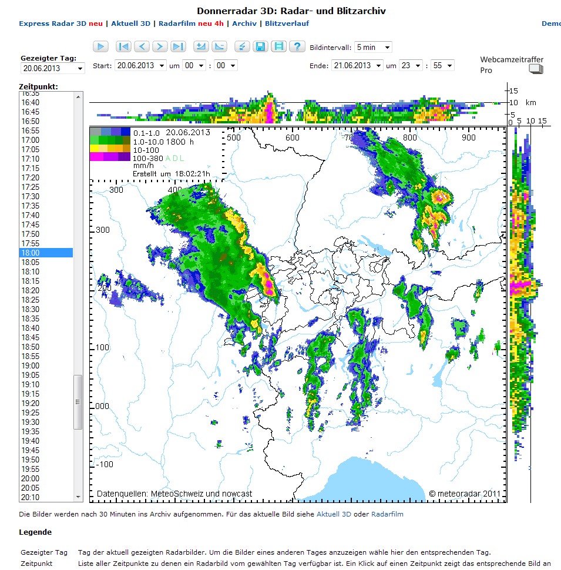Image resolution: width=561 pixels, height=570 pixels.
Task: Select time 16:40 in Zeitpunkt list
Action: tap(46, 102)
